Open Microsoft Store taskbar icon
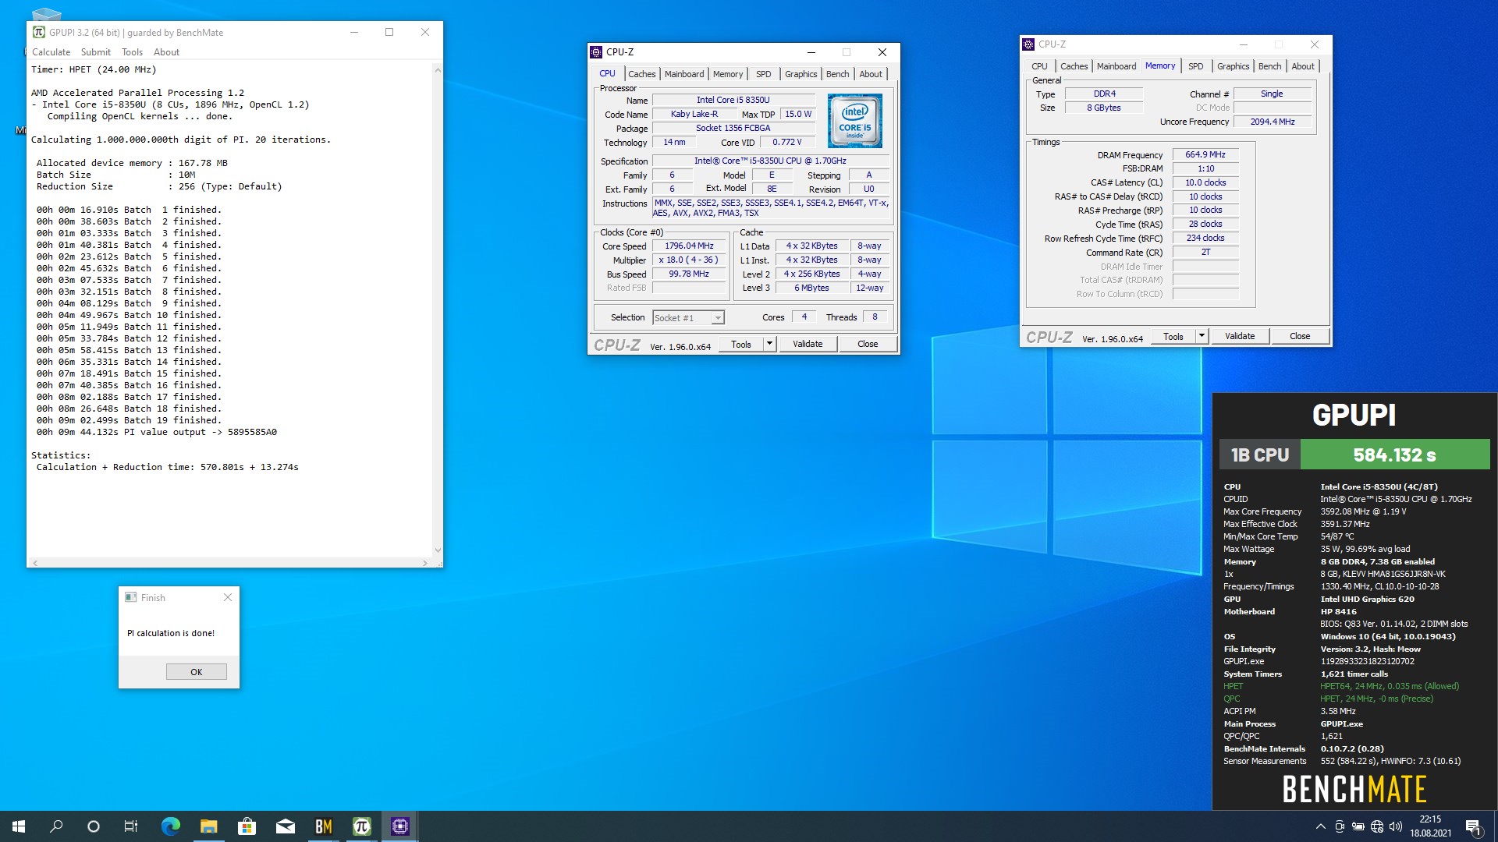 pos(247,826)
